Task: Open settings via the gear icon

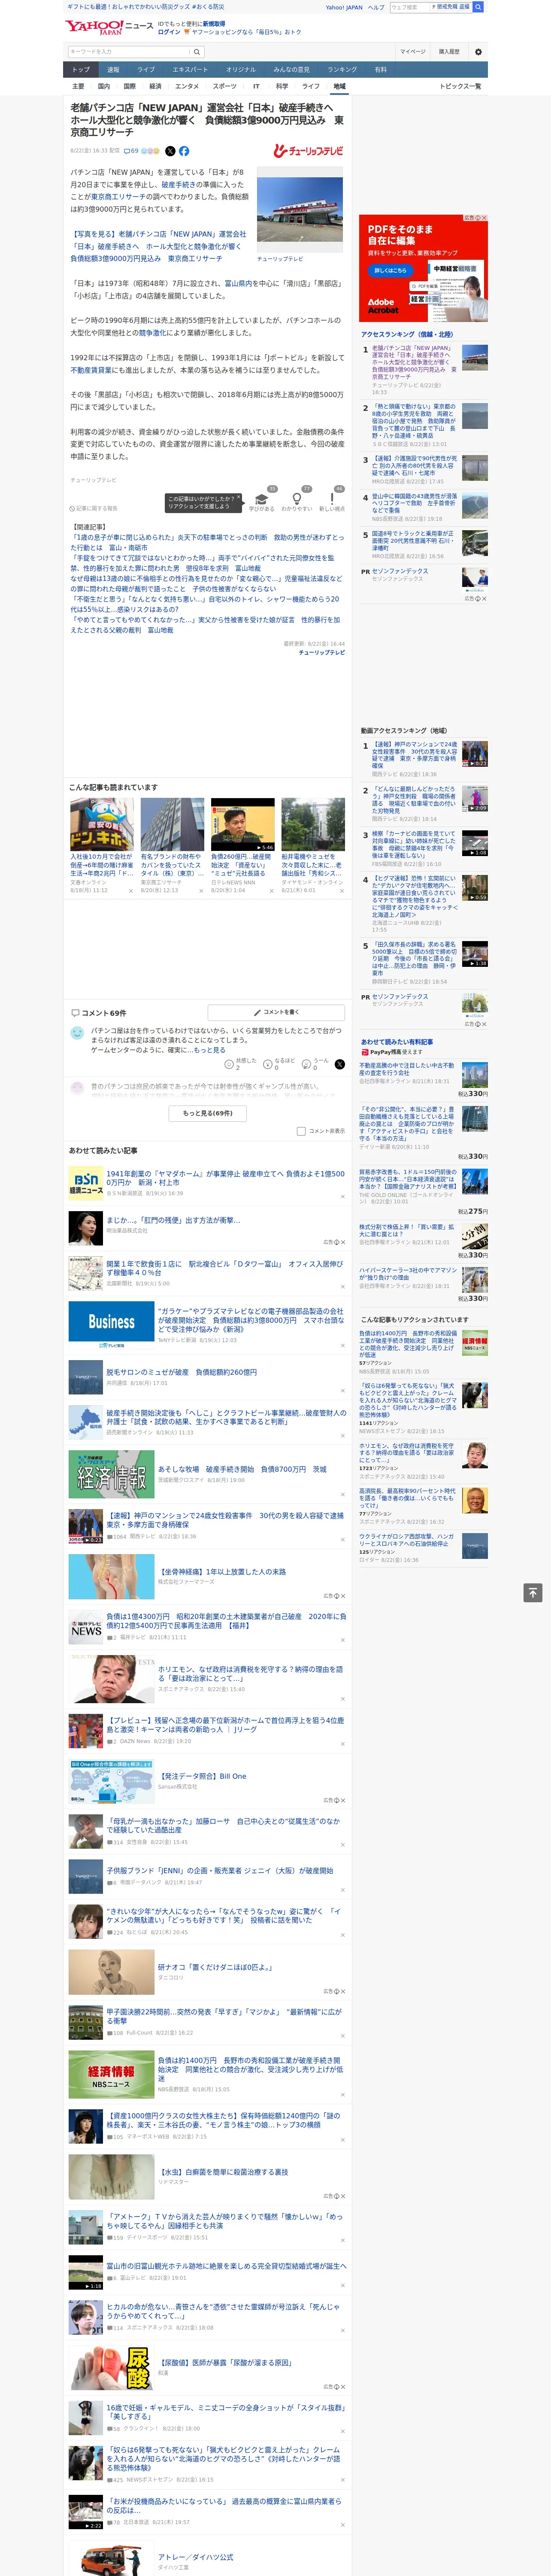Action: [x=478, y=51]
